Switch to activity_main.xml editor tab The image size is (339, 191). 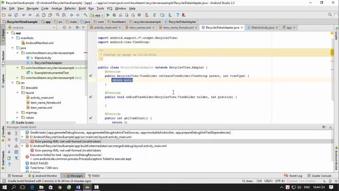(x=105, y=28)
